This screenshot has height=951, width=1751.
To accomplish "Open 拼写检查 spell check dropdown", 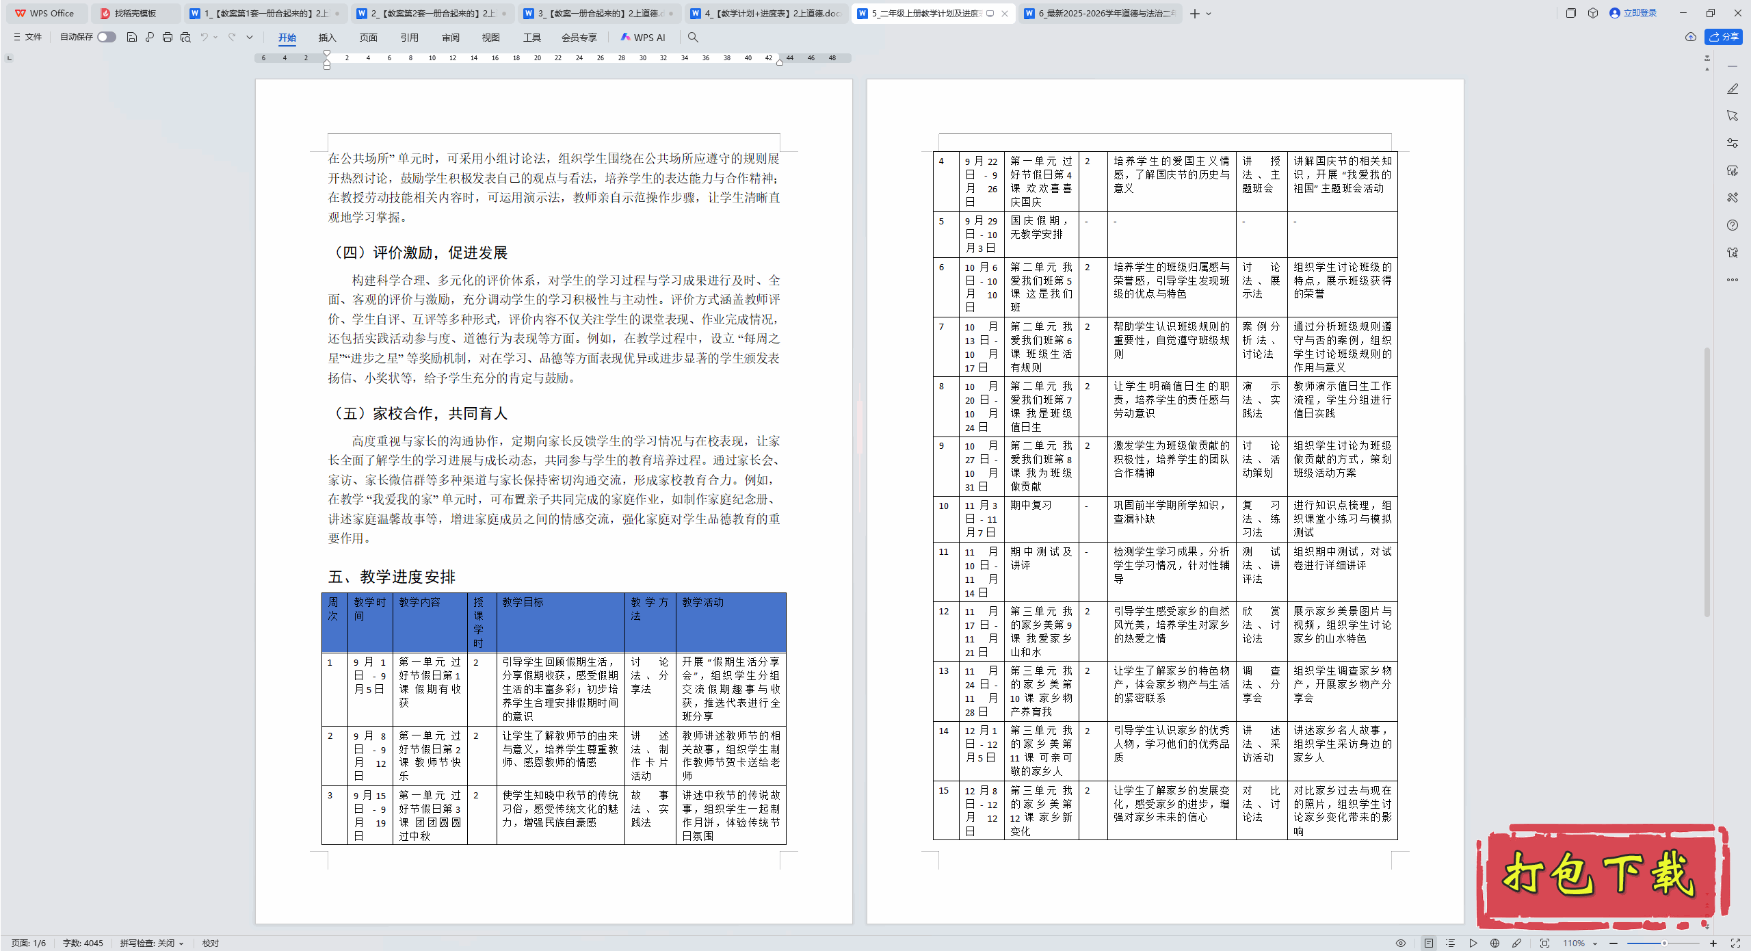I will point(152,943).
